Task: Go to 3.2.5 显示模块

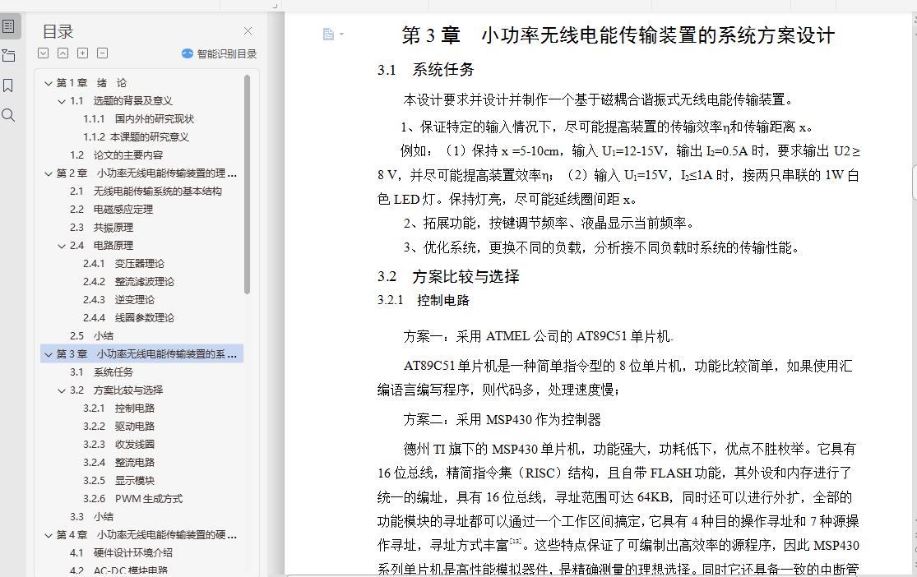Action: click(x=118, y=481)
